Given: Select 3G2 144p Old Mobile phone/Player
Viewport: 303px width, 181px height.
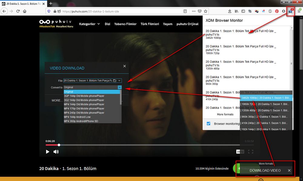Looking at the screenshot, I should pos(92,100).
